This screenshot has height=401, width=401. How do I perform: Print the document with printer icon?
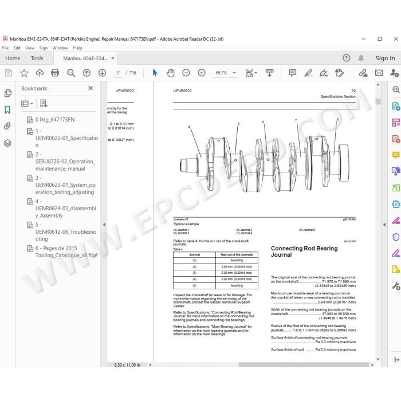[55, 73]
